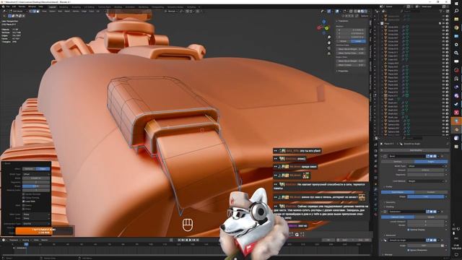Open the Playback menu in timeline
This screenshot has height=260, width=462.
14,240
